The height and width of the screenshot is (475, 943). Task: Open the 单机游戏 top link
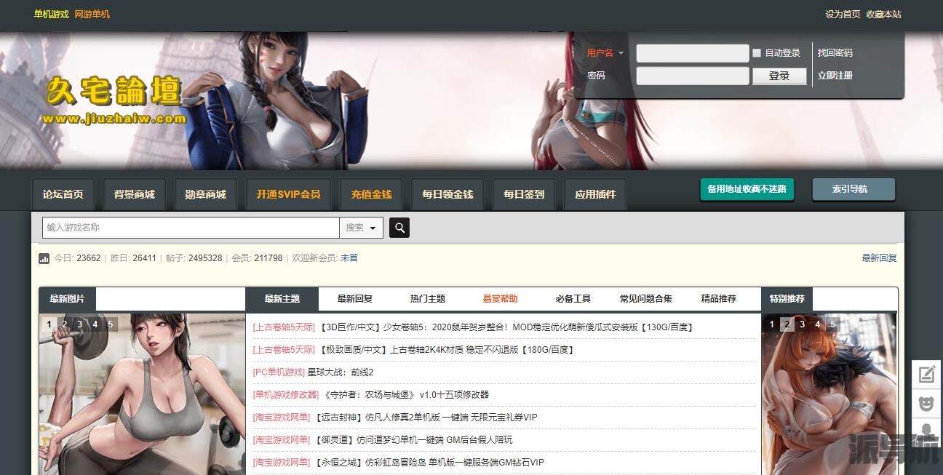pyautogui.click(x=52, y=15)
